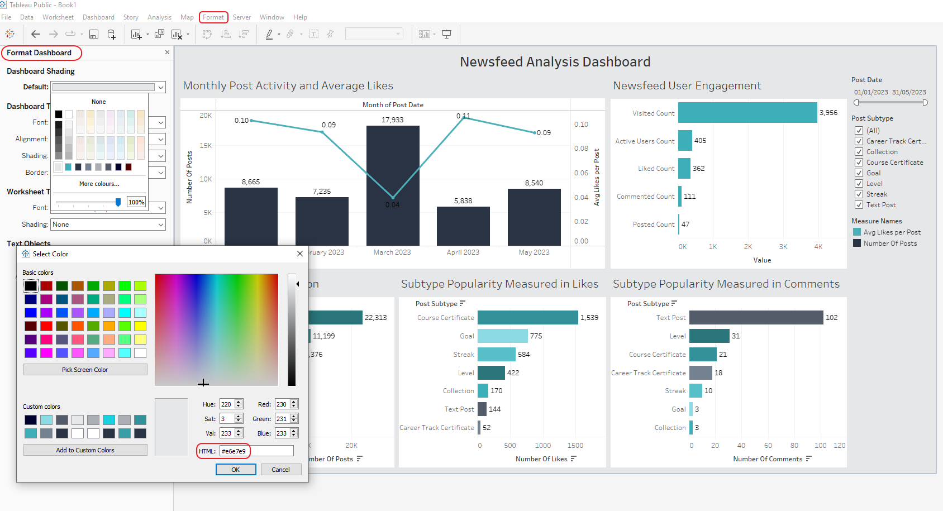This screenshot has height=511, width=943.
Task: Open the Dashboard menu
Action: (98, 17)
